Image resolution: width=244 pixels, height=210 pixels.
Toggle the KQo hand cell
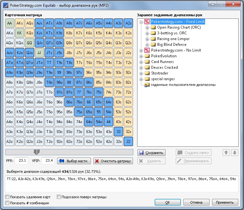pyautogui.click(x=19, y=43)
